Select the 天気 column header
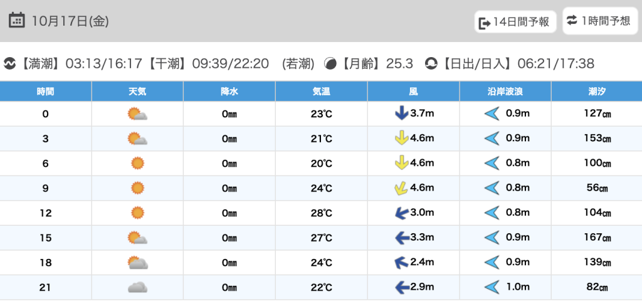642x301 pixels. (137, 92)
